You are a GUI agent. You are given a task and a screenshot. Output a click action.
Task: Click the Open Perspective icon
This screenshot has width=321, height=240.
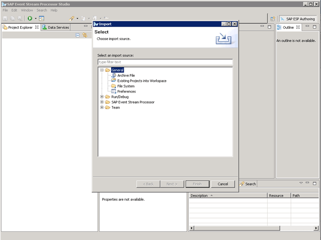(272, 19)
